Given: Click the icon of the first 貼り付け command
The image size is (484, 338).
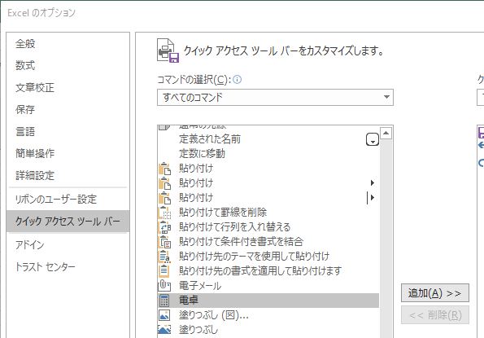Looking at the screenshot, I should coord(164,169).
